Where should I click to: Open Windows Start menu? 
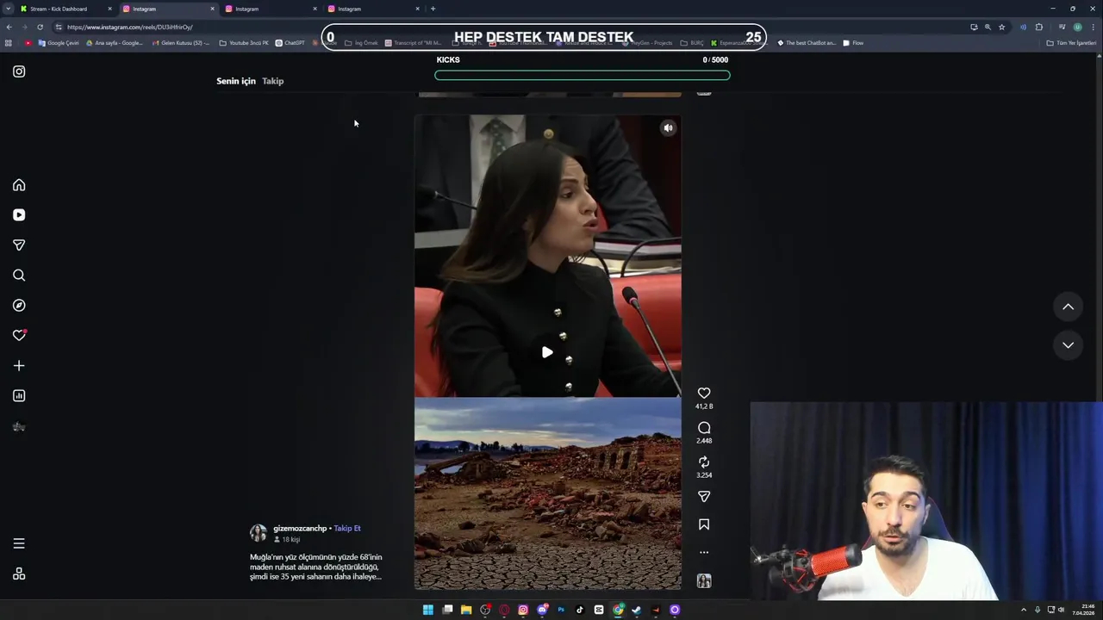click(x=428, y=610)
